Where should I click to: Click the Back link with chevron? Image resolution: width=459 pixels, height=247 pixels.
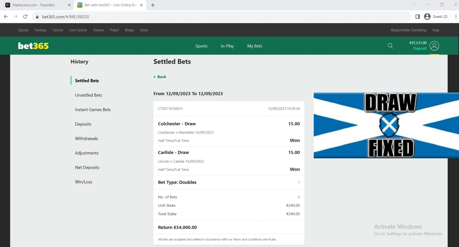pos(160,77)
